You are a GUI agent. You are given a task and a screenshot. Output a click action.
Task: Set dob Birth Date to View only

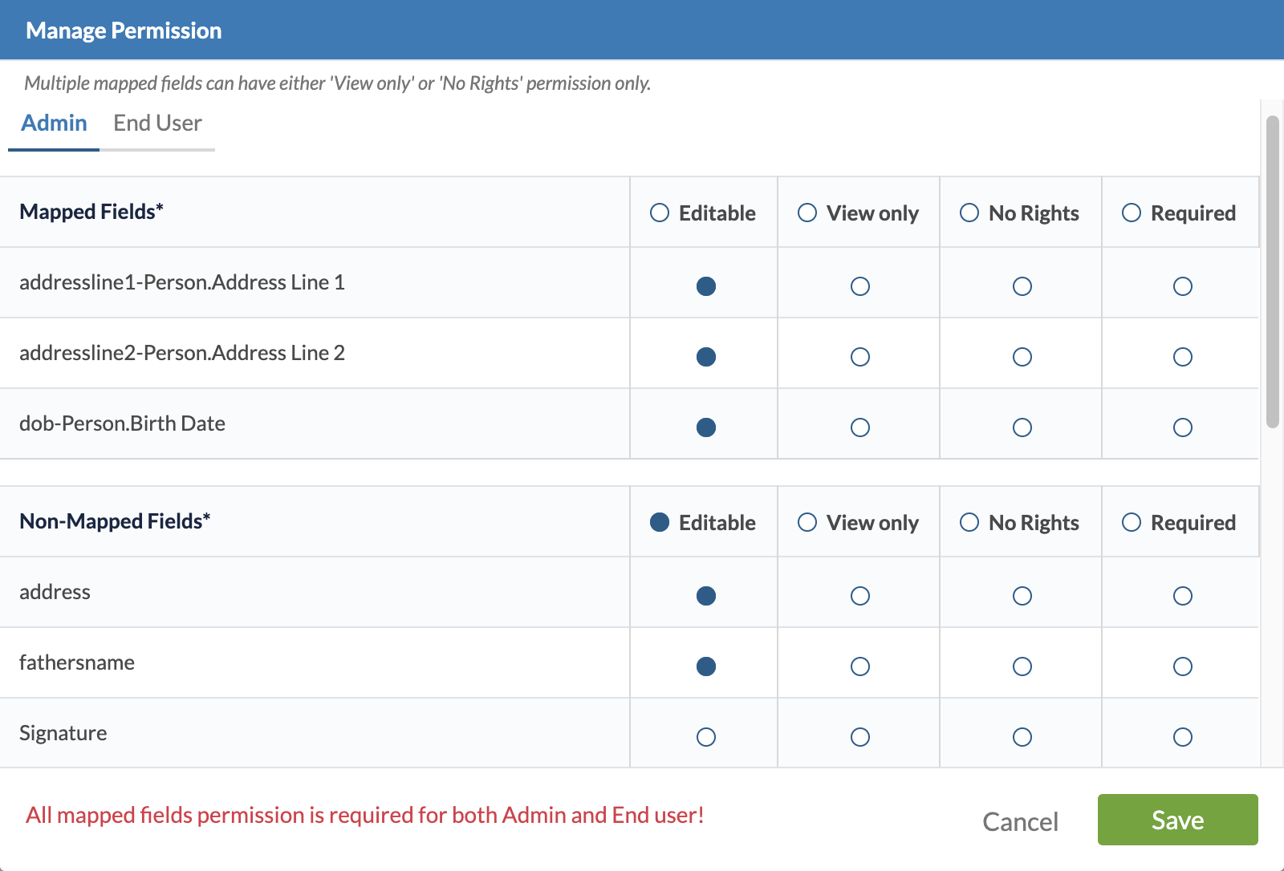pyautogui.click(x=860, y=427)
